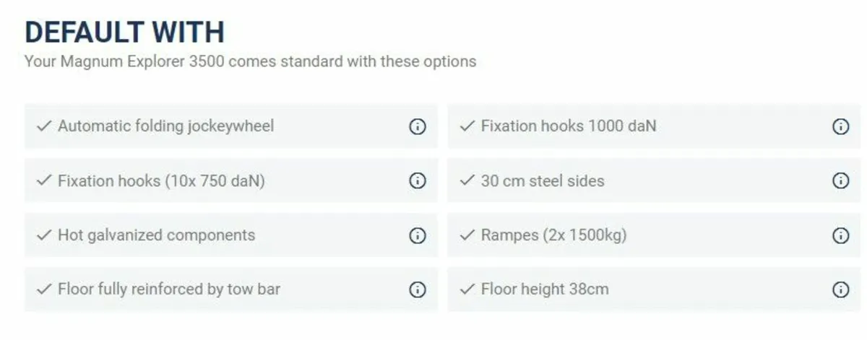Select the Automatic folding jockeywheel row
The image size is (867, 340).
pos(231,126)
